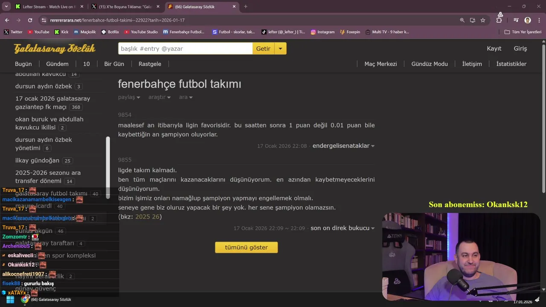Image resolution: width=546 pixels, height=307 pixels.
Task: Select the Bir Gün menu item
Action: coord(114,64)
